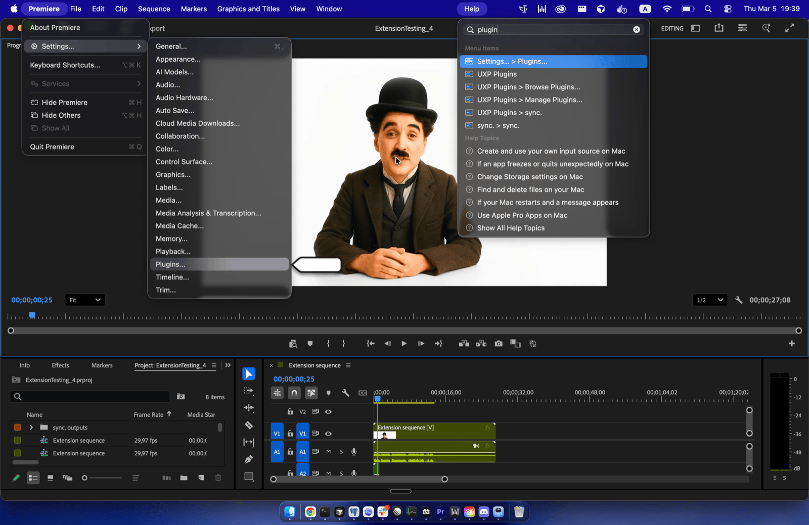Click the icon size zoom slider

coord(101,478)
